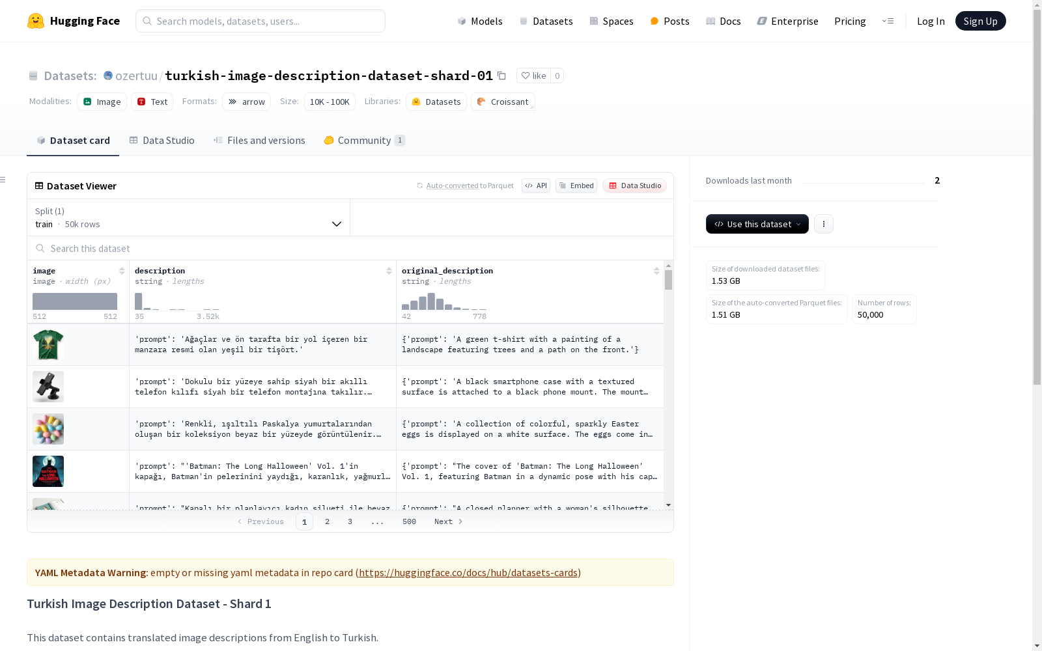Expand the Use this dataset dropdown
The height and width of the screenshot is (651, 1042).
(x=757, y=224)
